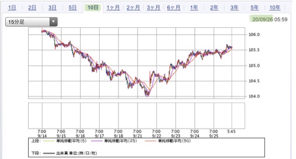Click the 106.0 price axis label
The width and height of the screenshot is (296, 159).
pyautogui.click(x=254, y=35)
